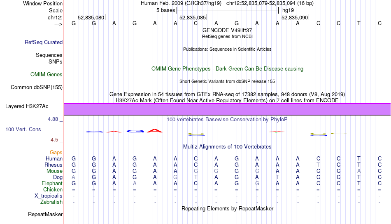
Task: Click the 5 bases scale bar
Action: tap(228, 10)
